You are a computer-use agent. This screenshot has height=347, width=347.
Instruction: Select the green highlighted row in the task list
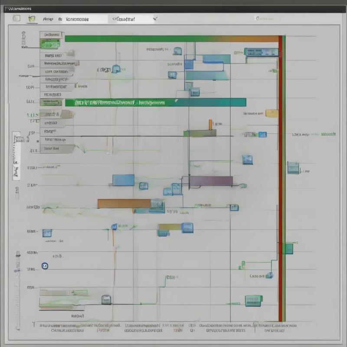pyautogui.click(x=51, y=44)
